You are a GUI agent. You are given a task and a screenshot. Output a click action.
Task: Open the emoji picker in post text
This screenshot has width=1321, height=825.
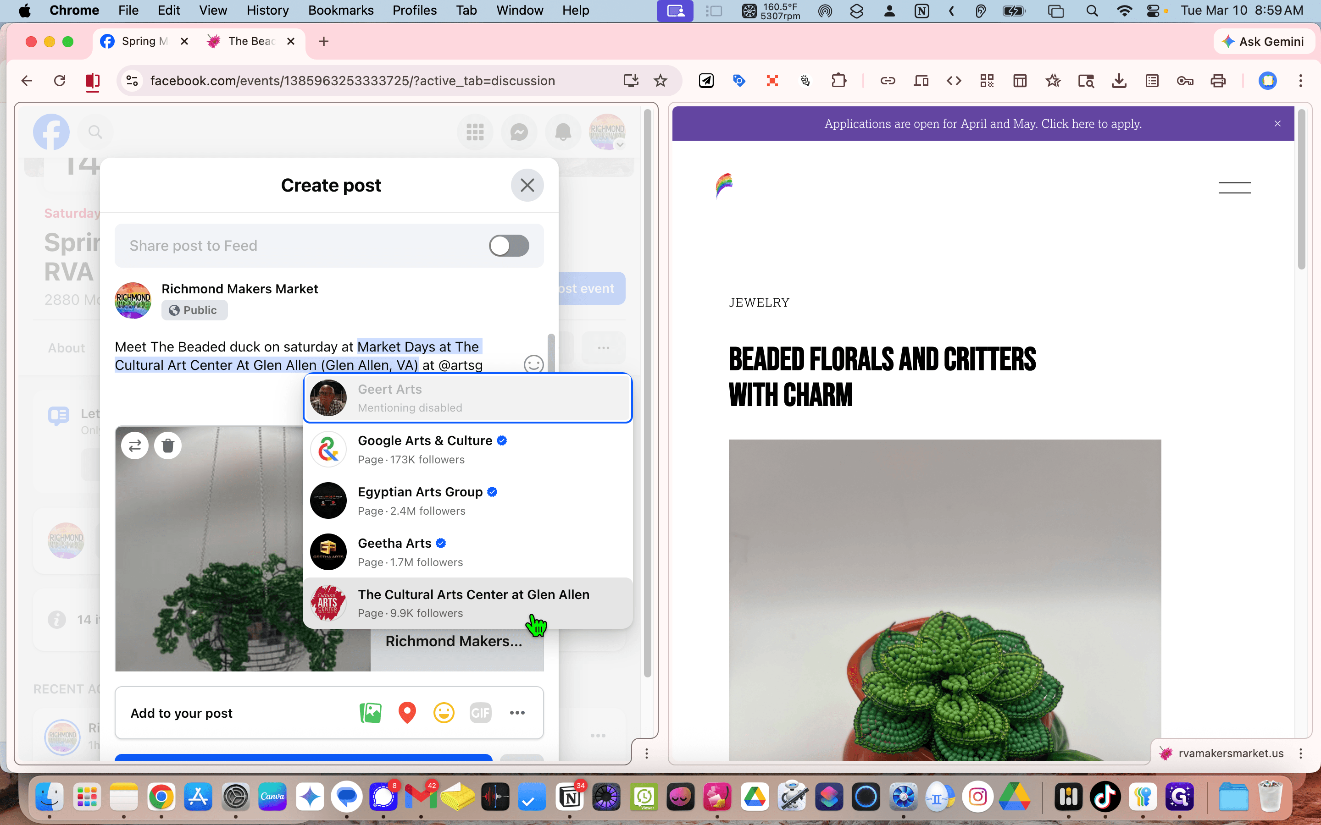pos(533,364)
